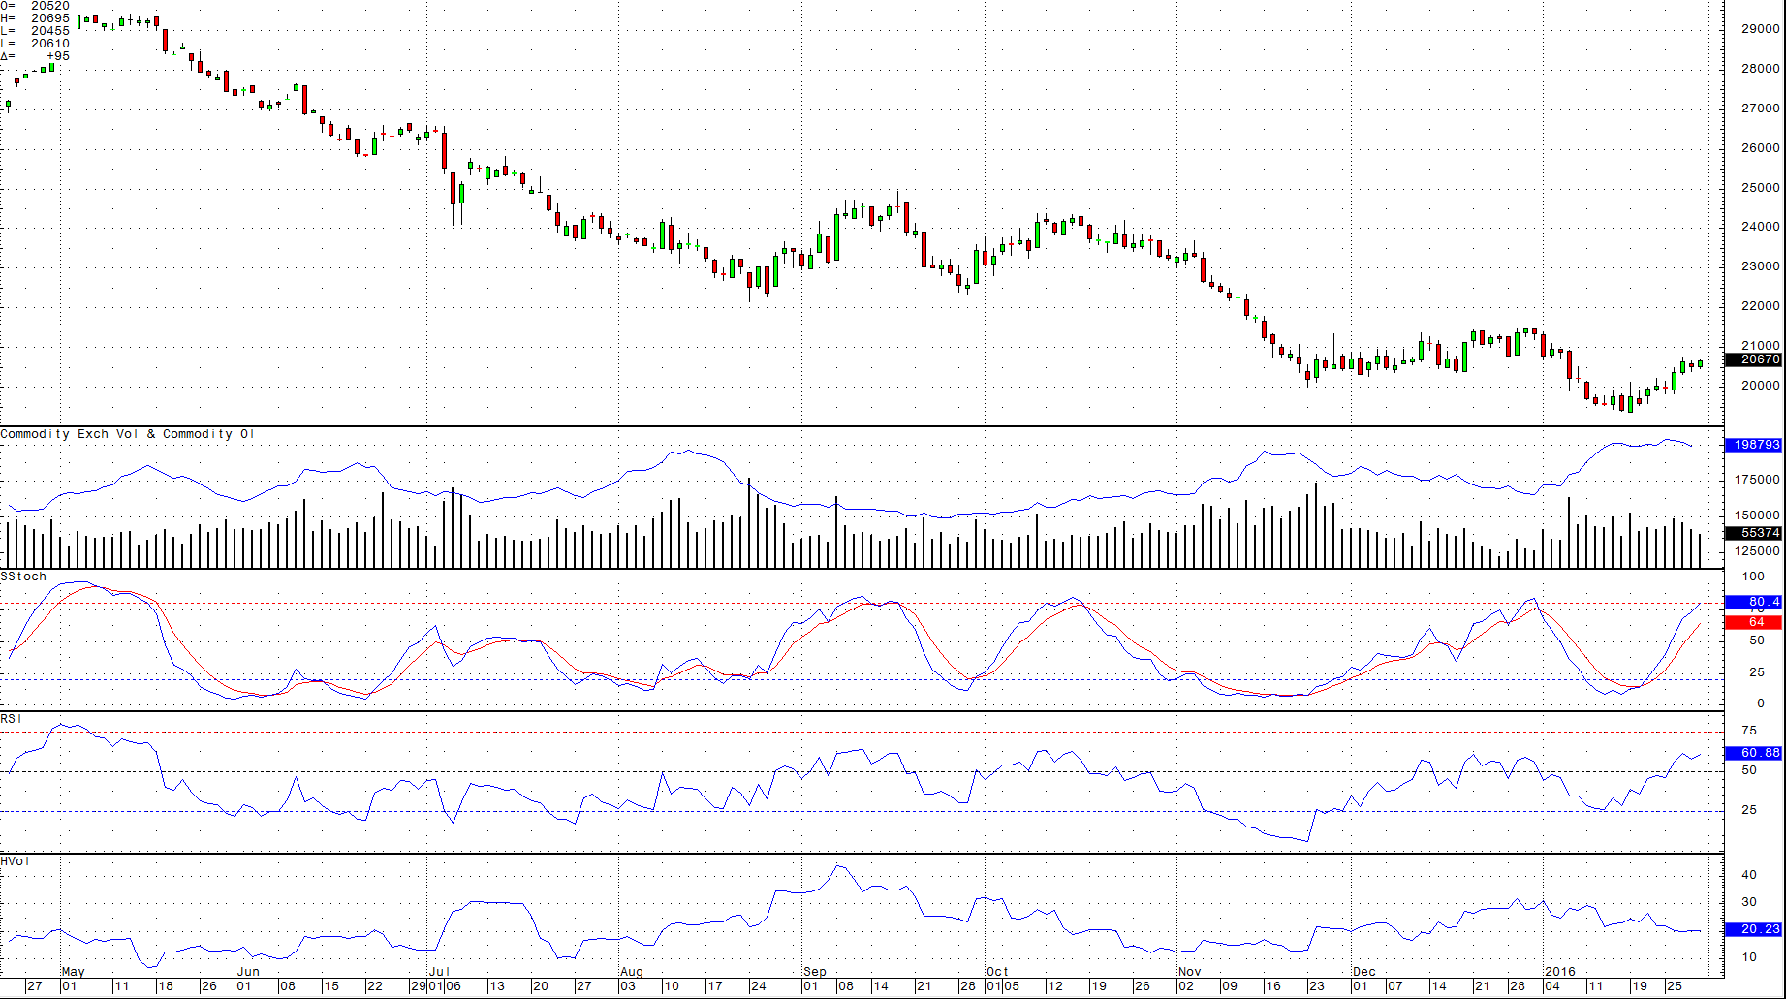Click the red 64 stochastic signal value box
The width and height of the screenshot is (1786, 999).
1758,622
